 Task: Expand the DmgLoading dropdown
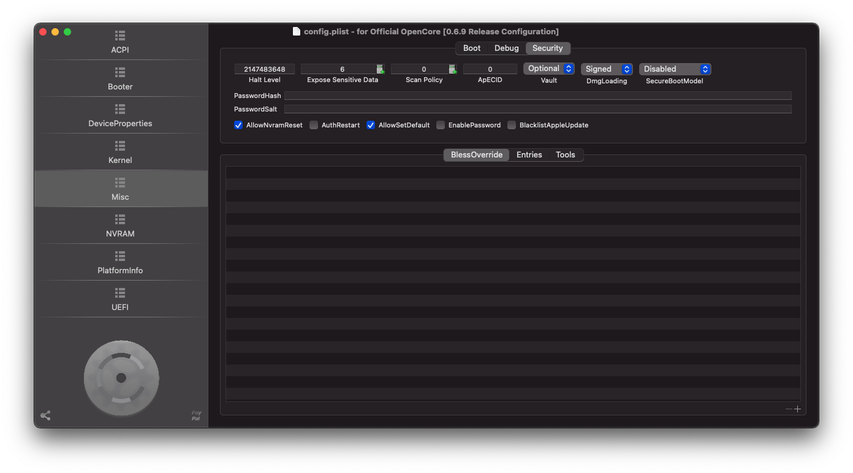click(606, 69)
